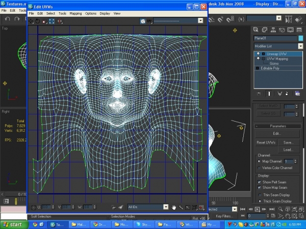Viewport: 306px width, 229px height.
Task: Toggle Show End Result icon
Action: (269, 94)
